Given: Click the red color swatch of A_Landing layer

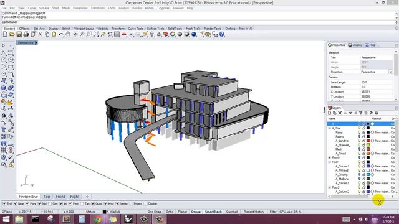Looking at the screenshot, I should pyautogui.click(x=368, y=141).
